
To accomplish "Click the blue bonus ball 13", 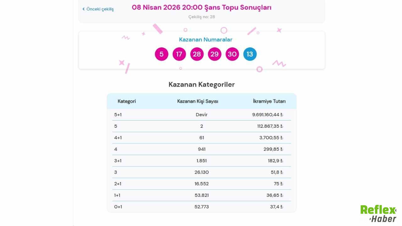I will 250,54.
